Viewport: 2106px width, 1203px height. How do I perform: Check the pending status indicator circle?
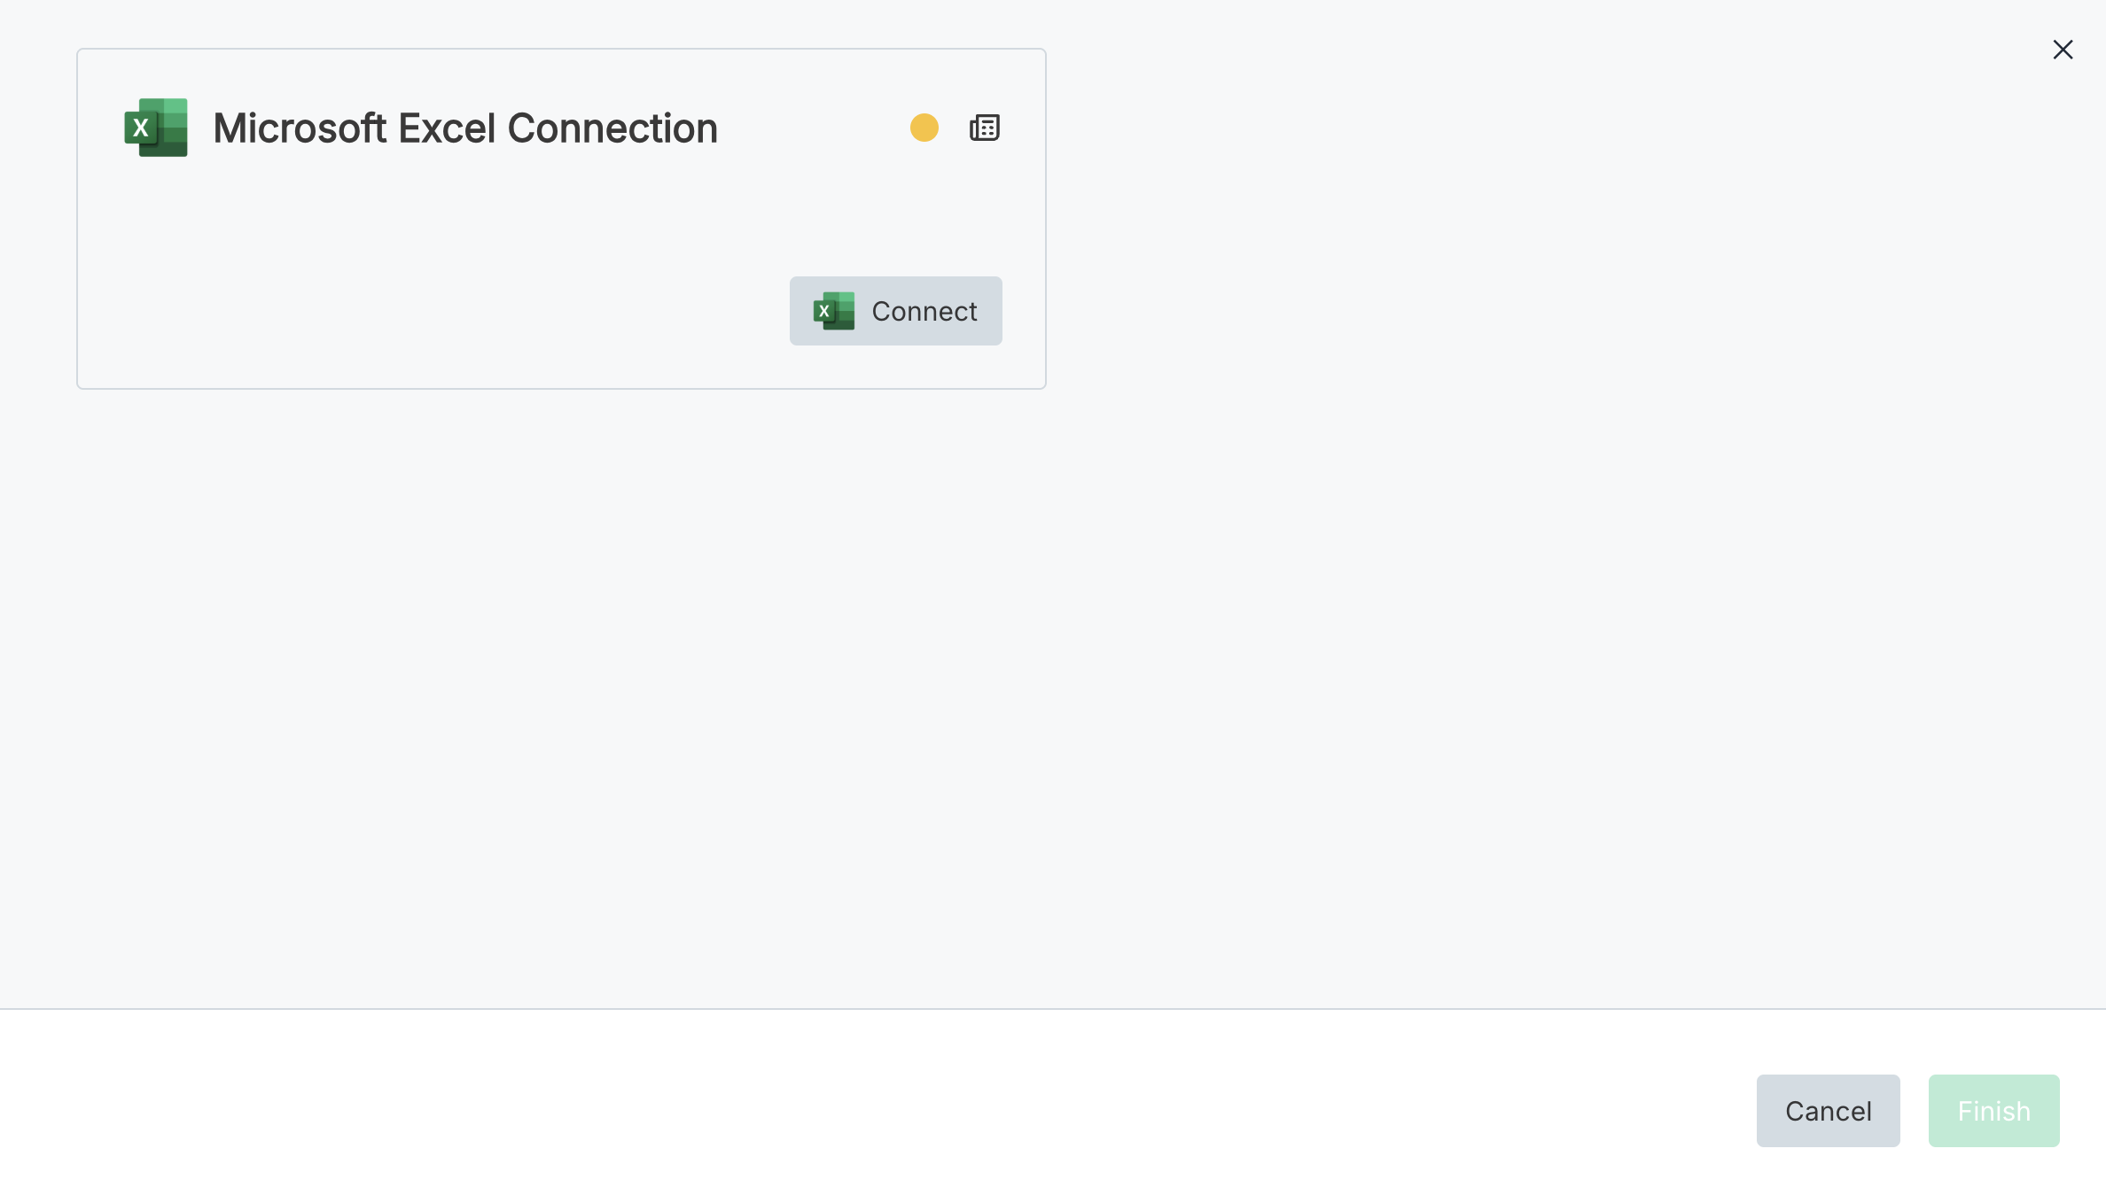924,128
